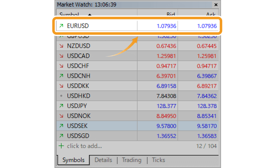
Task: Click the green uptrend arrow beside EURUSD
Action: click(x=61, y=26)
